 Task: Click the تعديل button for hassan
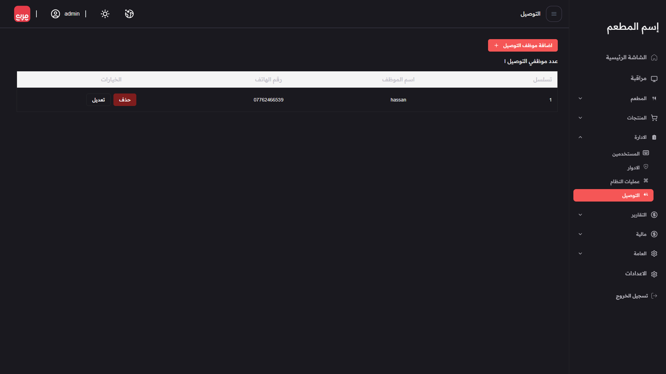point(99,100)
